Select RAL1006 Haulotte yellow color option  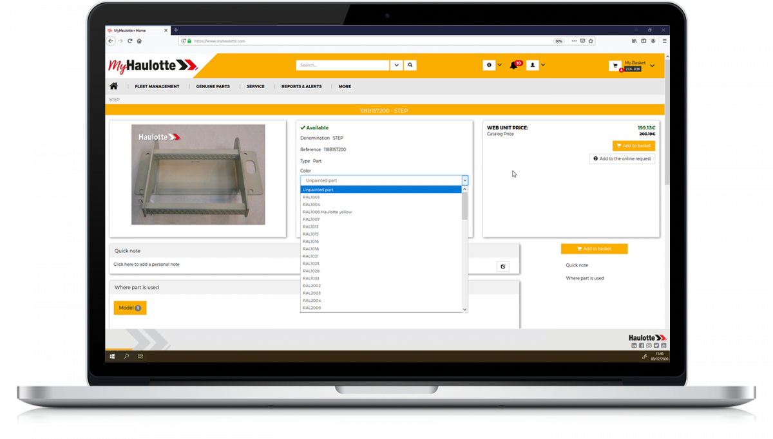[x=327, y=212]
